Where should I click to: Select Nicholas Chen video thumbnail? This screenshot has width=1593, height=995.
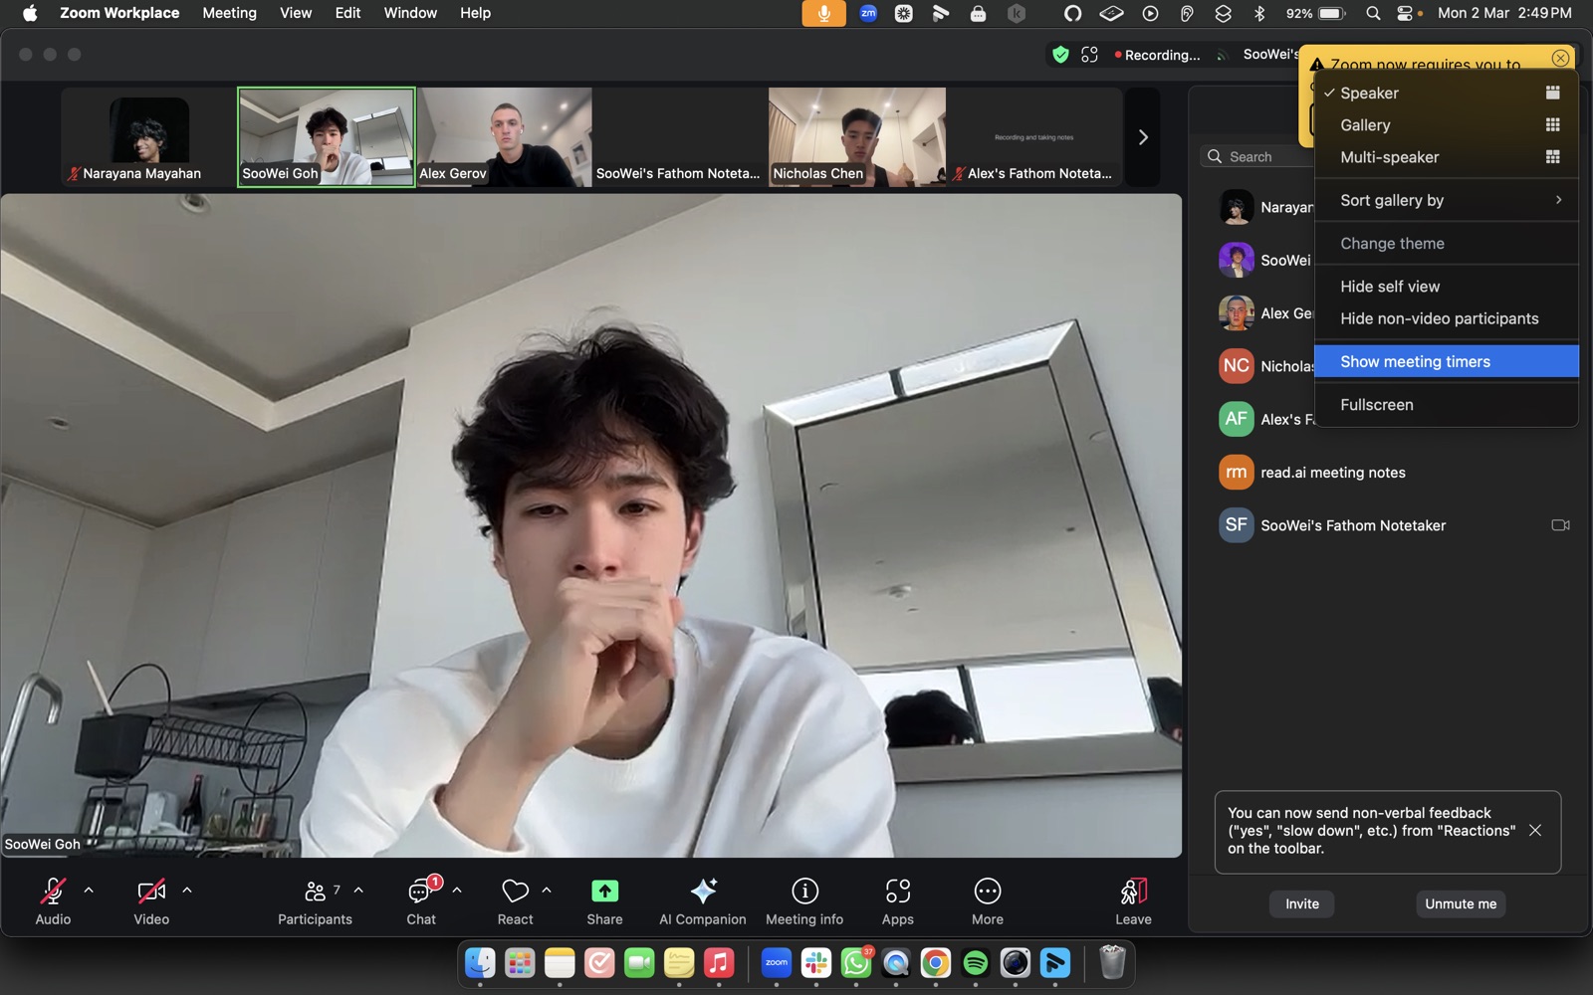[857, 137]
